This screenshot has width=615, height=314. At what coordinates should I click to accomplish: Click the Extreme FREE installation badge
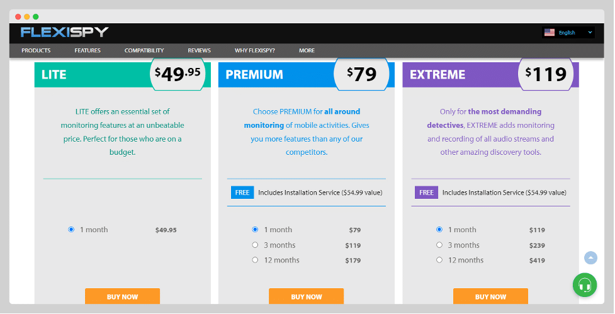(x=426, y=193)
